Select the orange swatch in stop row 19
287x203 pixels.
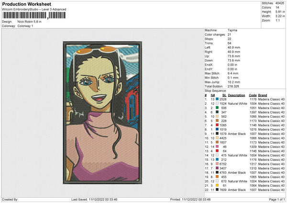coord(217,177)
